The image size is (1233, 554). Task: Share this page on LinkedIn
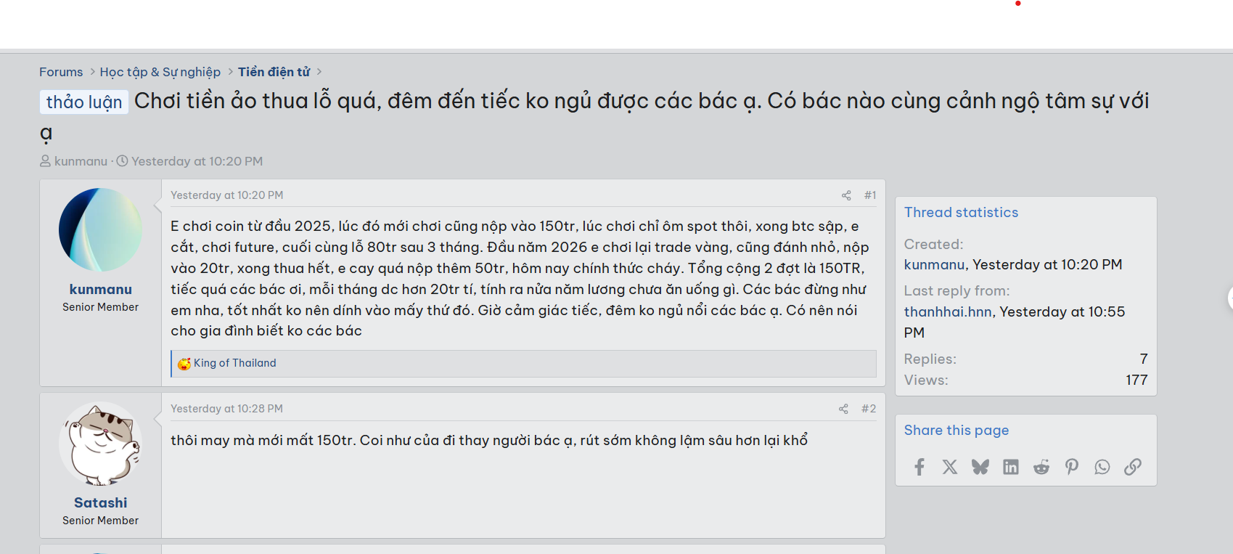(1011, 467)
